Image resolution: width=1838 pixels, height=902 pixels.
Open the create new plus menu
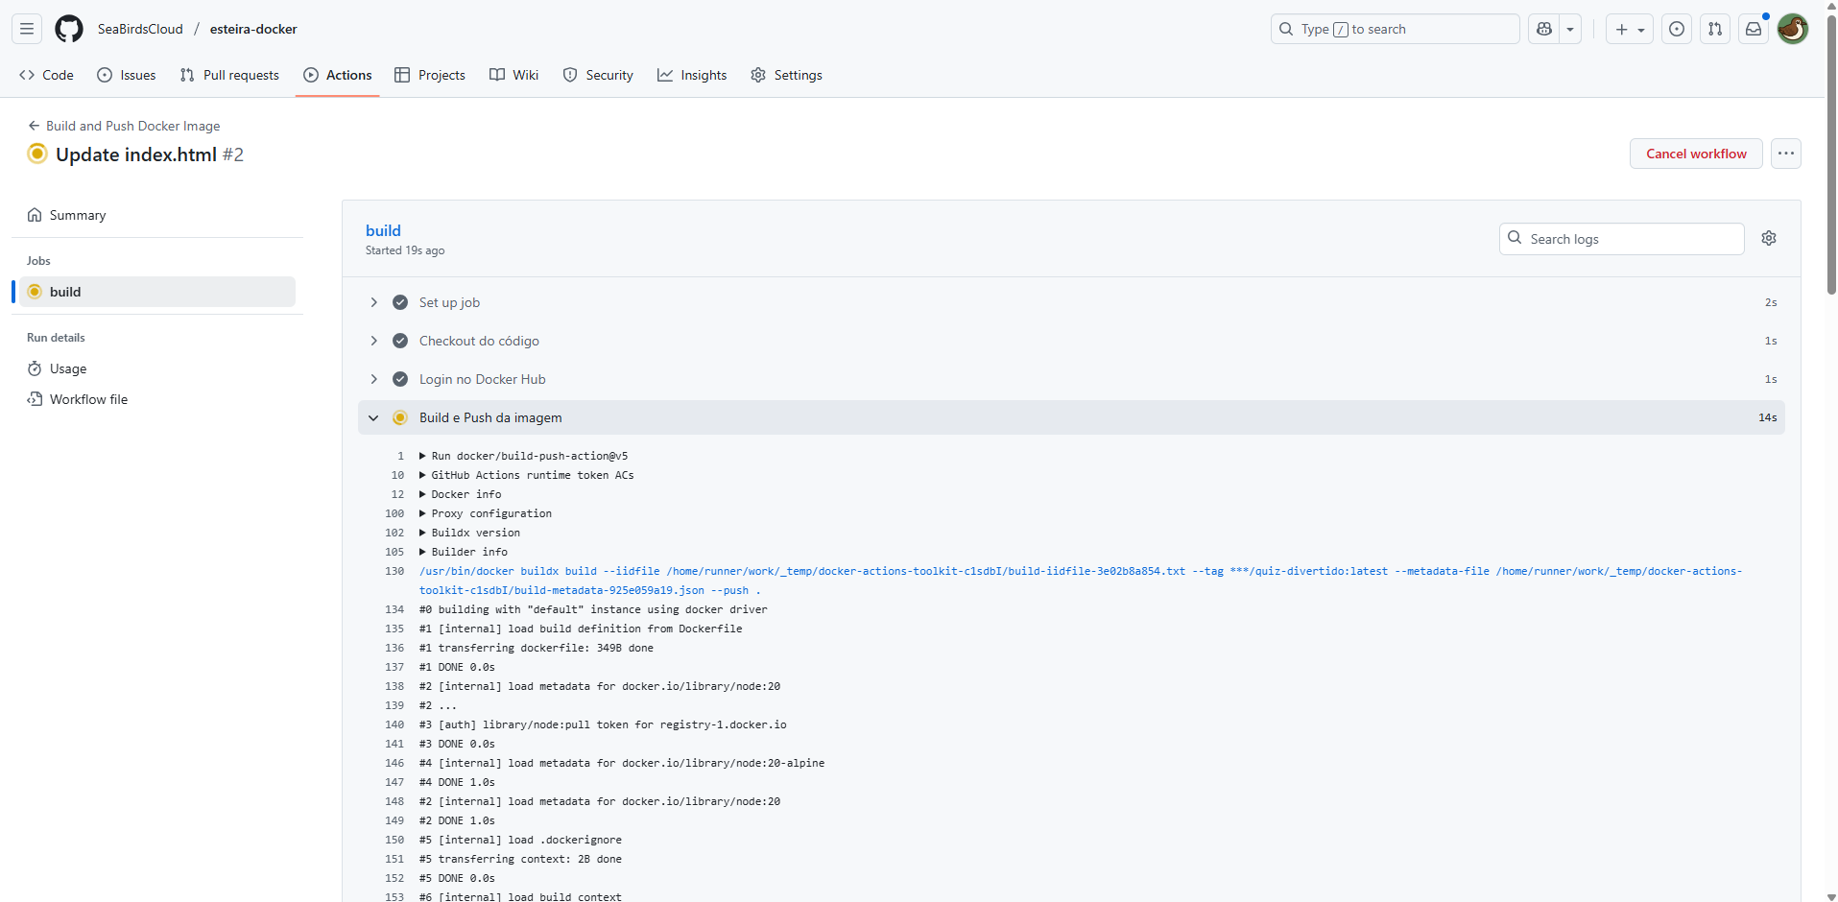tap(1630, 29)
